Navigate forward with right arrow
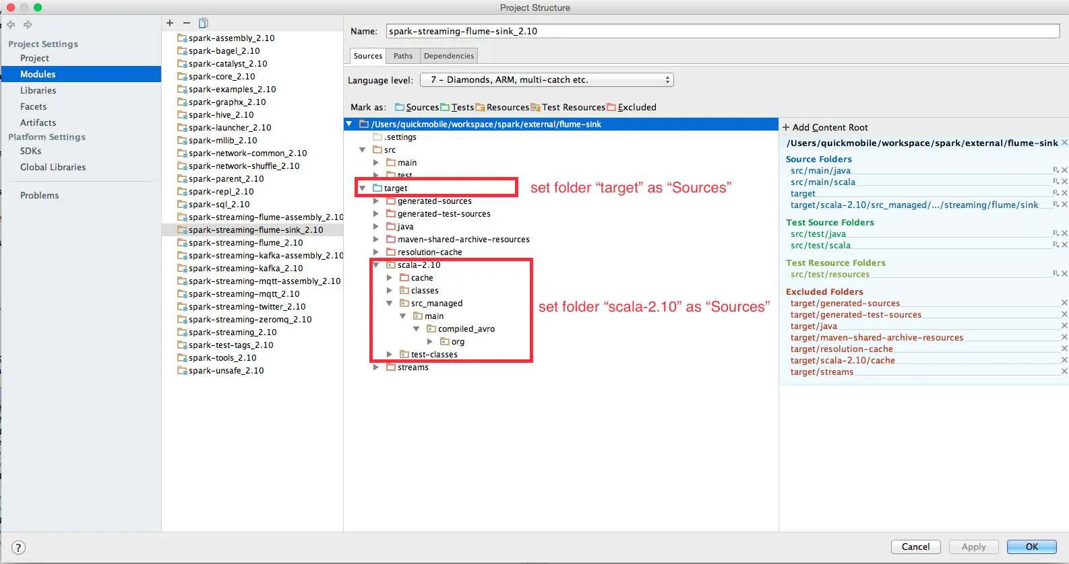 click(x=28, y=25)
